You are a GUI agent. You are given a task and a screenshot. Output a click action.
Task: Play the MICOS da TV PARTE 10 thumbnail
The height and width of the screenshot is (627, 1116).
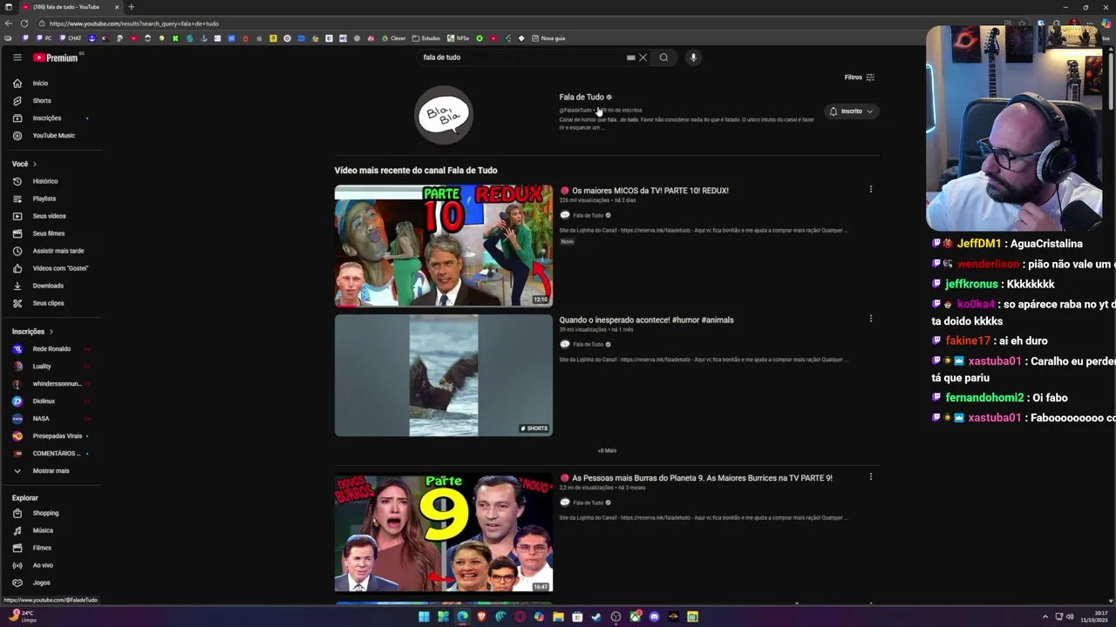[444, 246]
